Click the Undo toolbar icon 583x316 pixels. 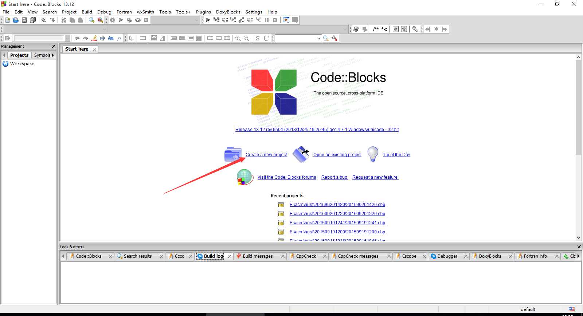pos(44,20)
